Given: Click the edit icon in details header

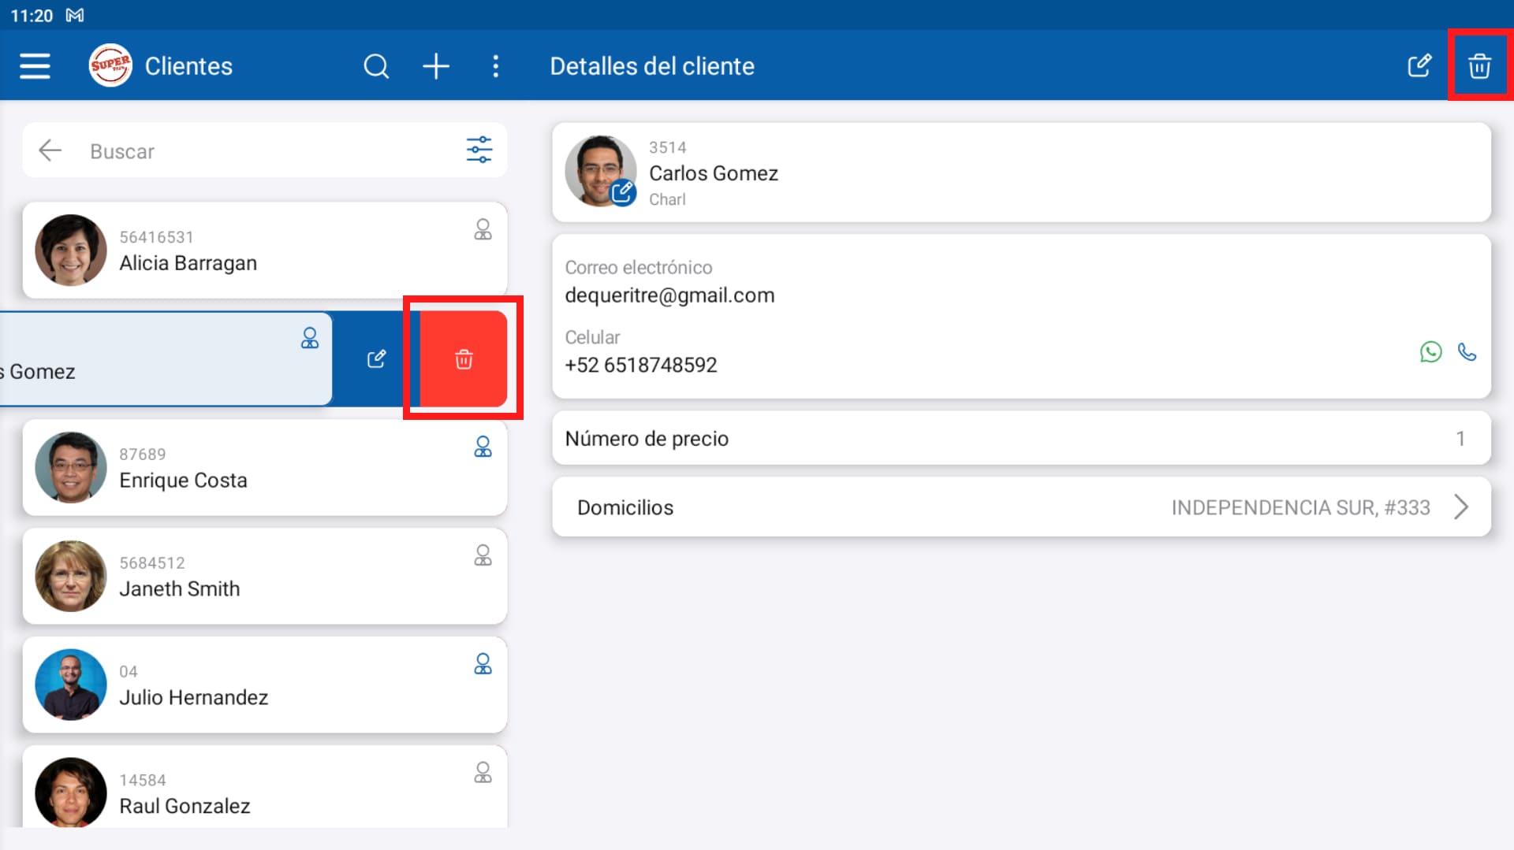Looking at the screenshot, I should [x=1419, y=66].
